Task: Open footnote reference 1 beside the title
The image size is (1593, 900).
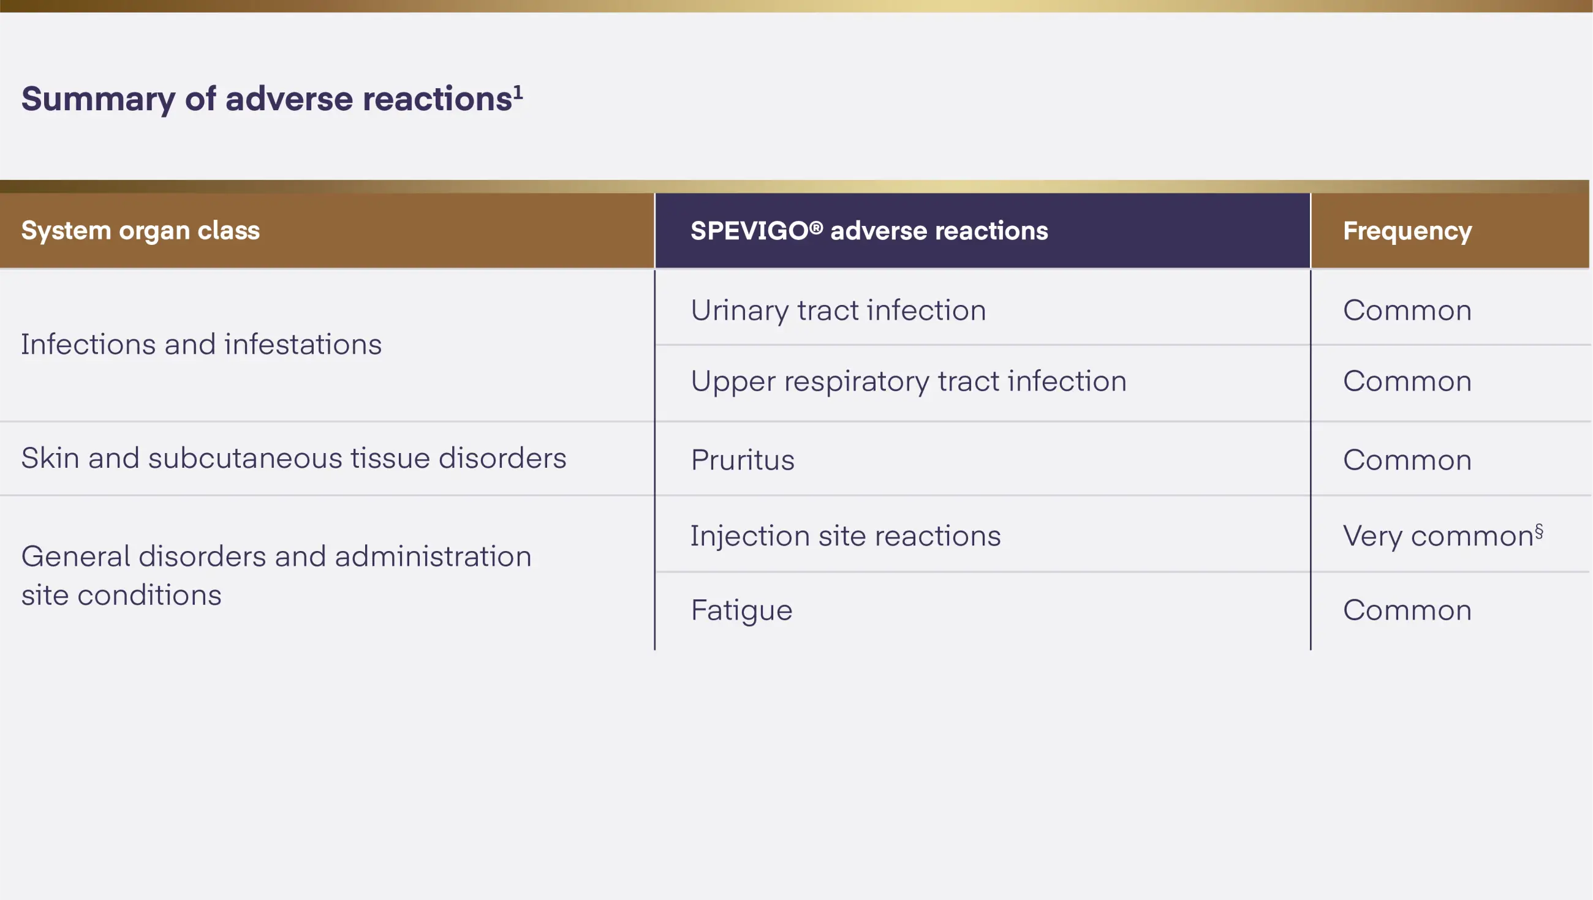Action: pyautogui.click(x=518, y=92)
